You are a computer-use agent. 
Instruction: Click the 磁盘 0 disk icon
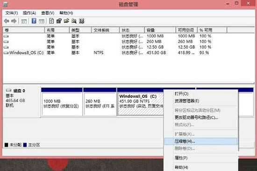(x=8, y=90)
